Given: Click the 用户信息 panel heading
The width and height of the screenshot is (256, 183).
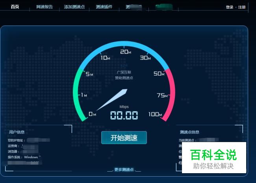Looking at the screenshot, I should [17, 132].
